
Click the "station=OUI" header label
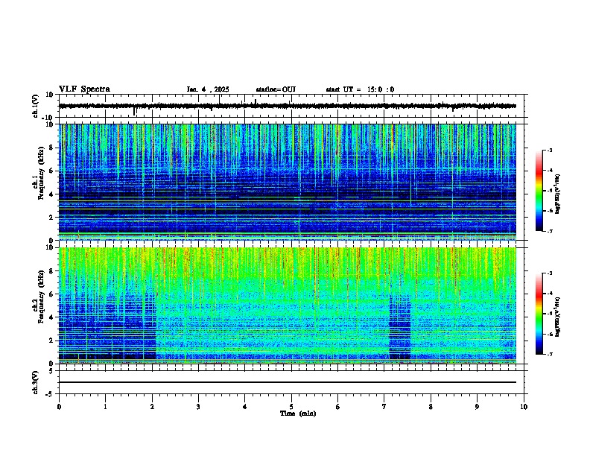(276, 89)
